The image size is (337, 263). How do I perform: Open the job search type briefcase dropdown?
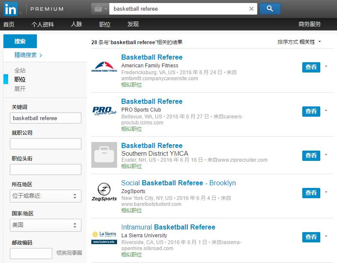coord(100,9)
